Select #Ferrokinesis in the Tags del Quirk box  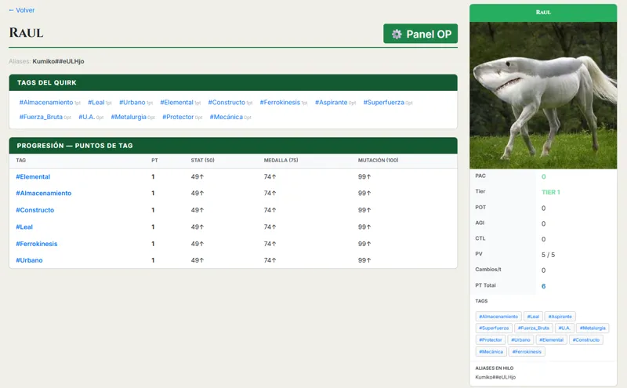tap(280, 103)
